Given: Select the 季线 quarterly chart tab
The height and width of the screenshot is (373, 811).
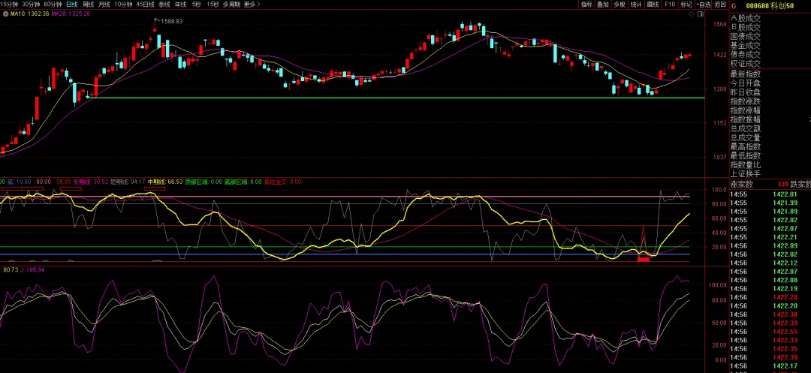Looking at the screenshot, I should click(164, 5).
